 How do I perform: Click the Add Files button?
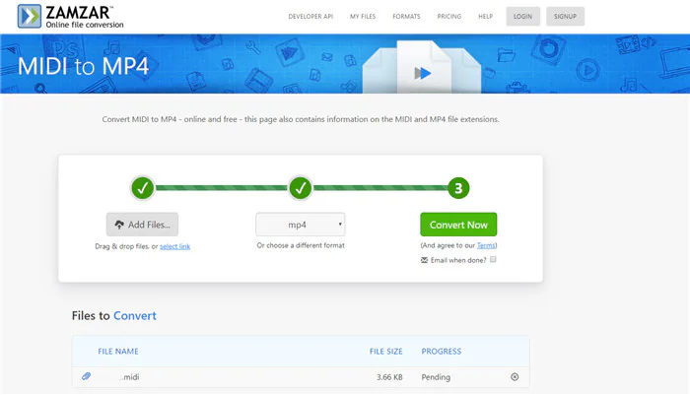[142, 225]
